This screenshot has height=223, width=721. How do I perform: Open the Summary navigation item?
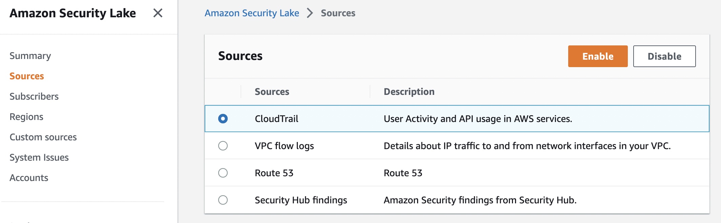pyautogui.click(x=30, y=56)
